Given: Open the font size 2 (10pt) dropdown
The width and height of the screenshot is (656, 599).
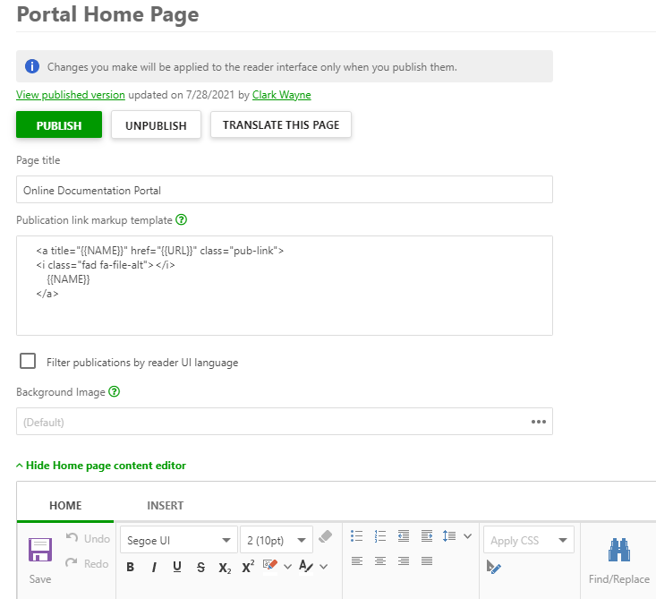Looking at the screenshot, I should pyautogui.click(x=276, y=540).
